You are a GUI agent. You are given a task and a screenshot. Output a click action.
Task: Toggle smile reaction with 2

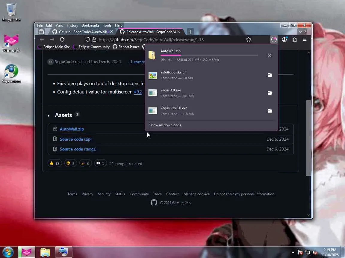(x=70, y=163)
